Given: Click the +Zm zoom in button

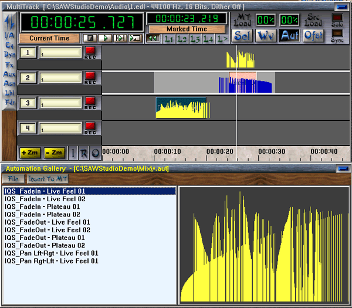Looking at the screenshot, I should pos(30,153).
